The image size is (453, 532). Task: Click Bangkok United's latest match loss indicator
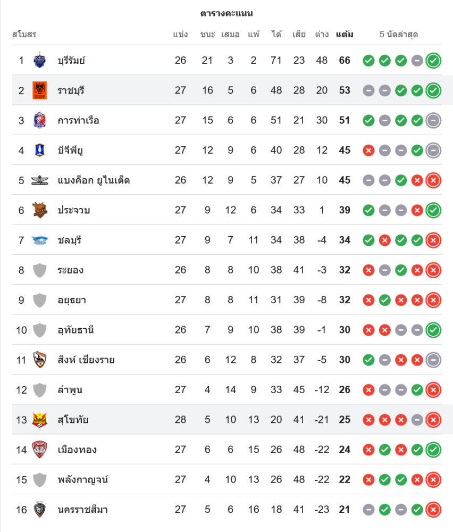[x=433, y=180]
